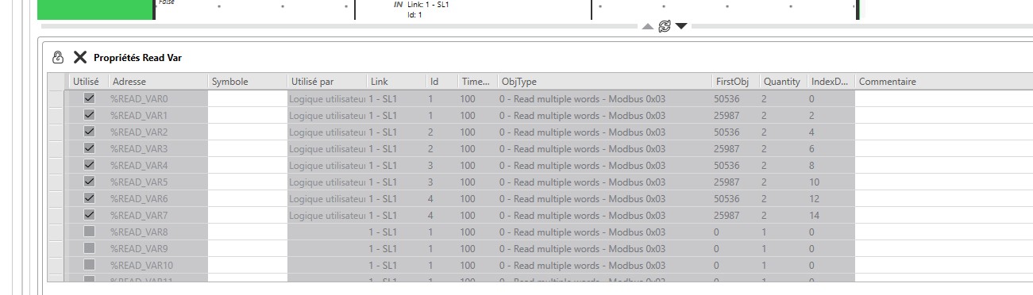Toggle the Utilisé checkbox for %READ_VAR3
This screenshot has height=295, width=1033.
tap(89, 148)
